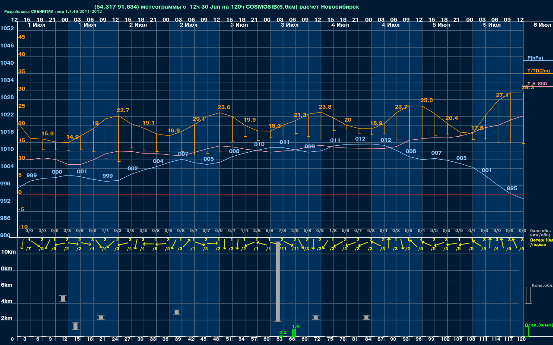Click the green precipitation bar labeled 1.4

pos(294,333)
